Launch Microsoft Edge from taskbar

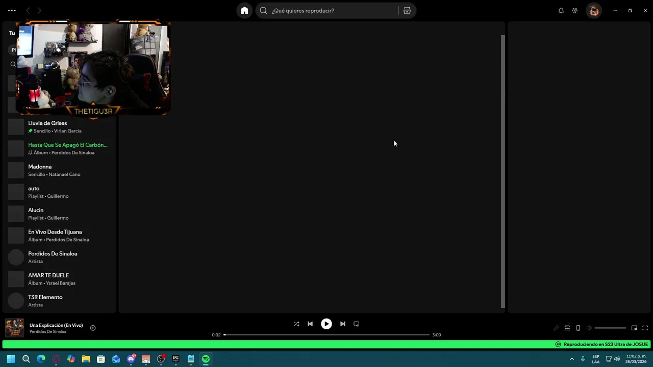[x=41, y=359]
